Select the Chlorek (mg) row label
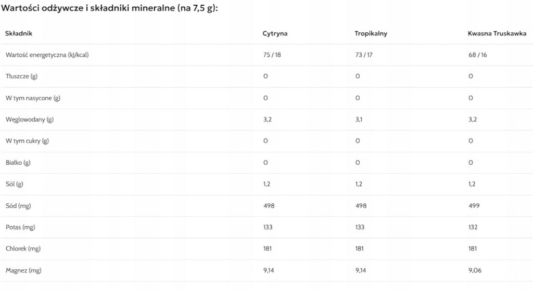The width and height of the screenshot is (533, 290). point(23,248)
